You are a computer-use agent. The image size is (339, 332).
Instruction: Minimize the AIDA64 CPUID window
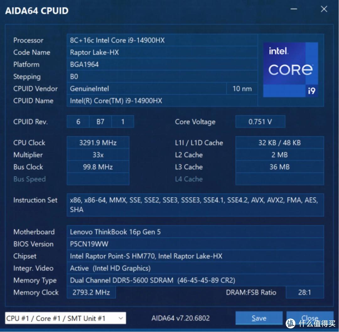click(293, 9)
